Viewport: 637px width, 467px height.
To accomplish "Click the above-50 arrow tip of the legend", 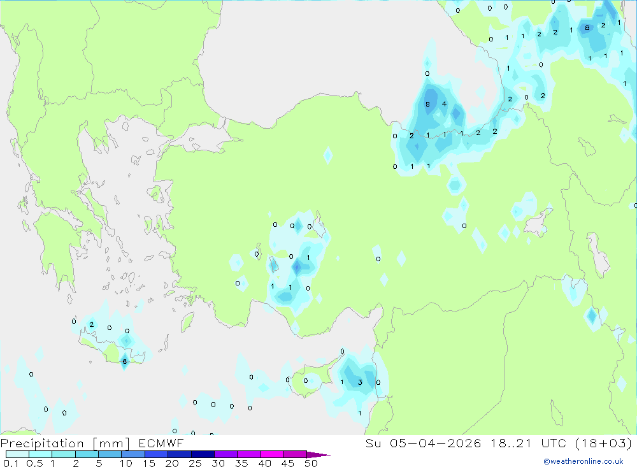I will 318,455.
